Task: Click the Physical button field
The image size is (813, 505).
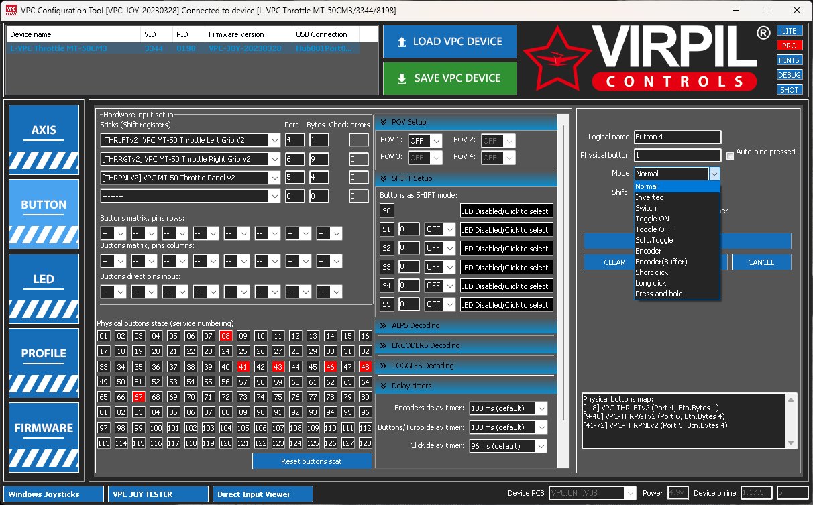Action: 677,156
